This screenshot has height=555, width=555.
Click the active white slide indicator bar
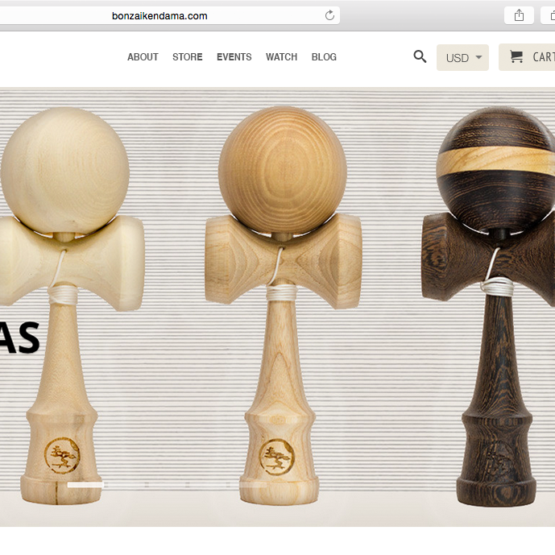pyautogui.click(x=85, y=485)
